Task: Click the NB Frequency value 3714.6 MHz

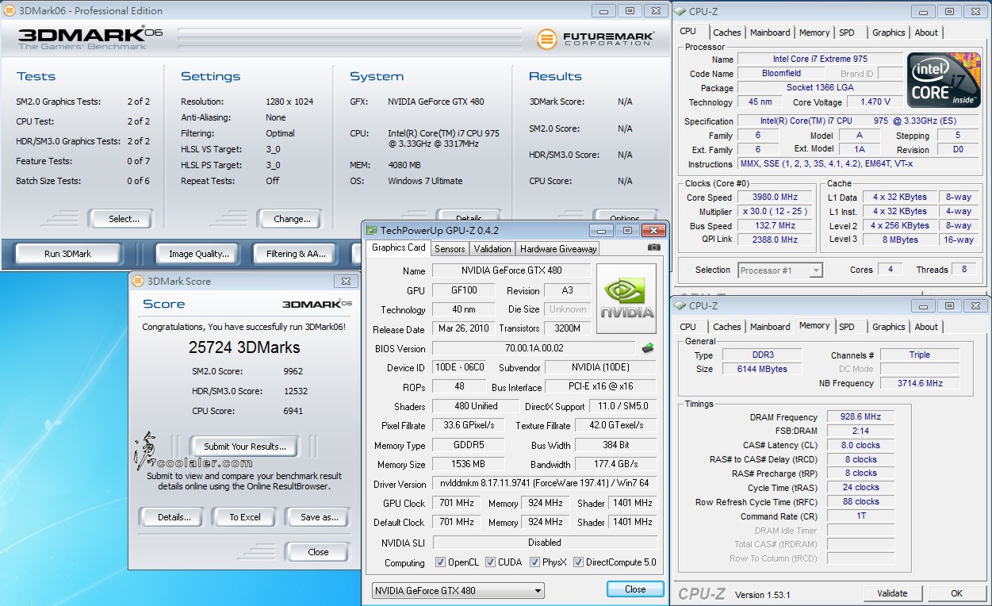Action: (x=919, y=383)
